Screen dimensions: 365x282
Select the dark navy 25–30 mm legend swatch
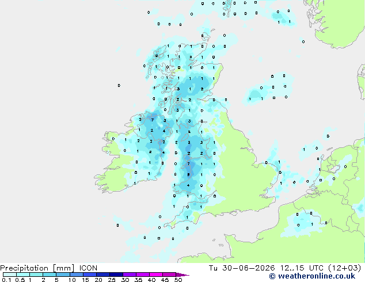click(x=116, y=275)
